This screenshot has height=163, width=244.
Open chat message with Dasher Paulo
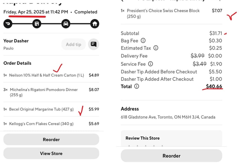pos(93,44)
